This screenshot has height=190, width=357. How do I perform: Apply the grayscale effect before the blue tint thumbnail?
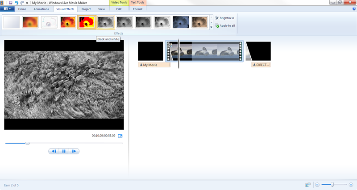click(162, 22)
